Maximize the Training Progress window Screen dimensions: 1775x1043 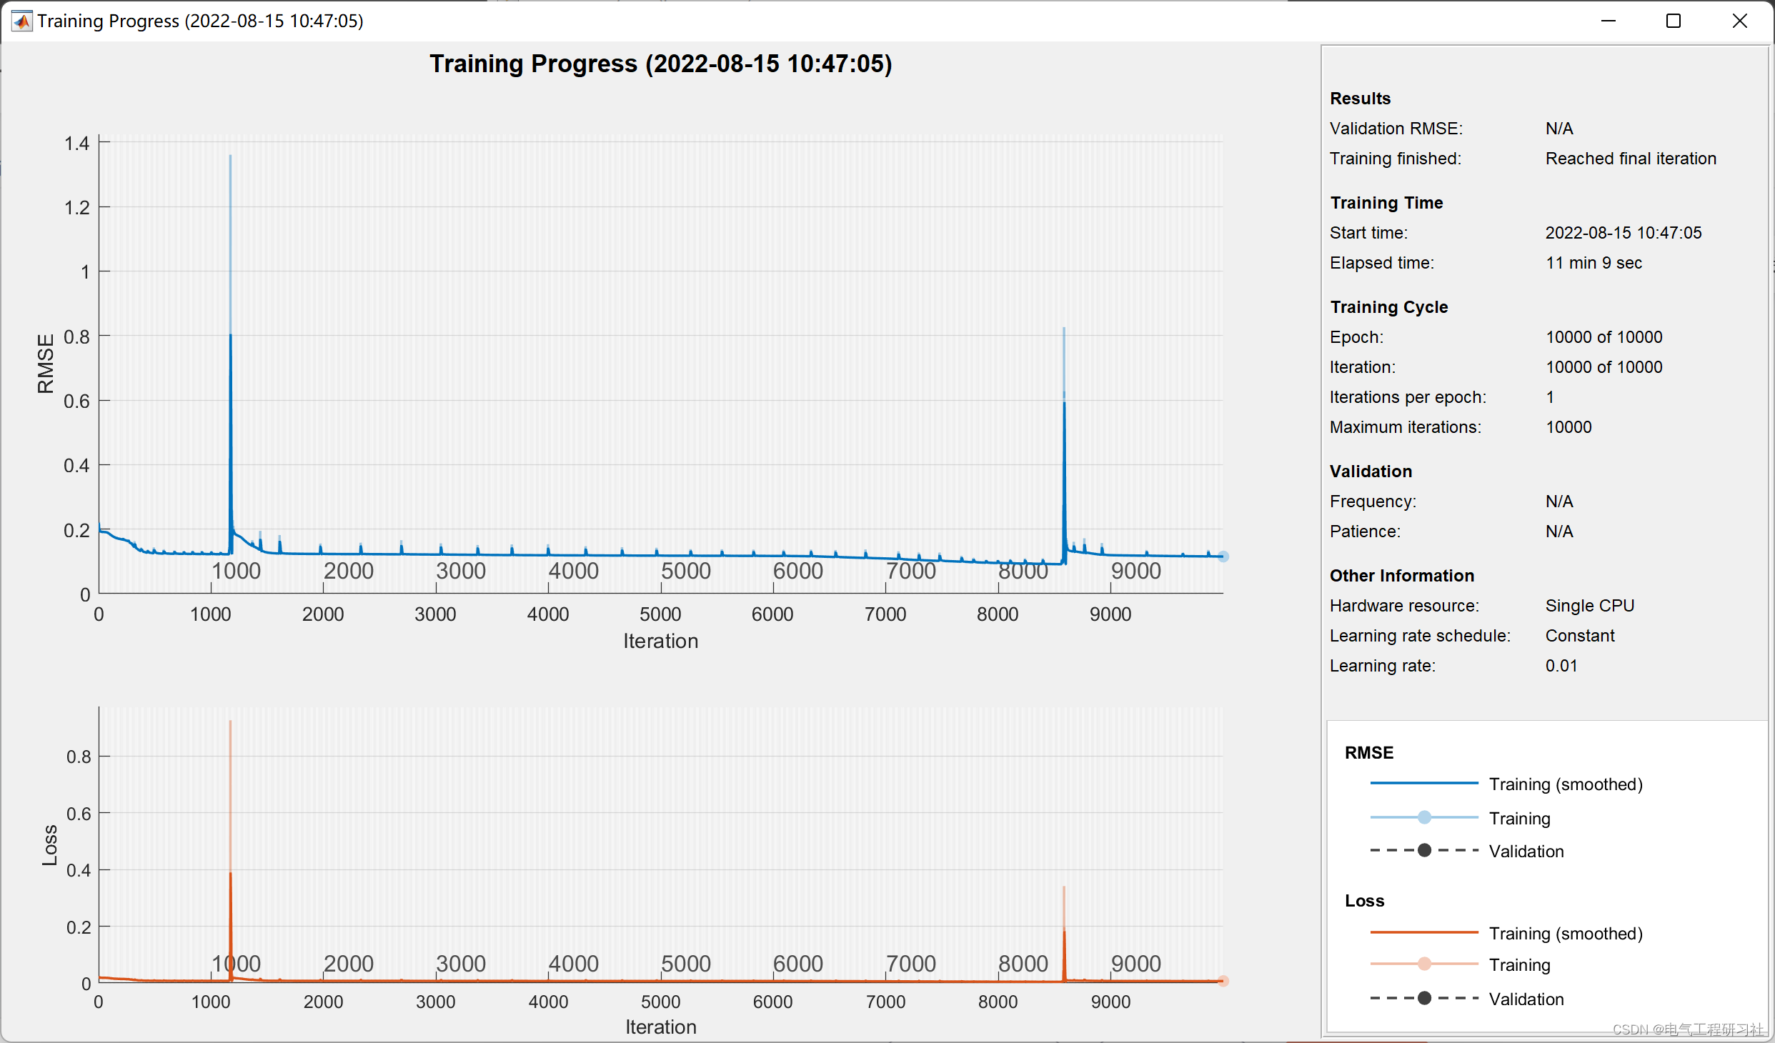[1674, 21]
